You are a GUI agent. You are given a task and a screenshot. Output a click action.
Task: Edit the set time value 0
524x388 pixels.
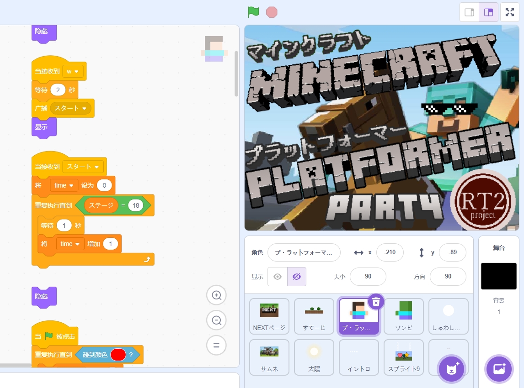(104, 185)
